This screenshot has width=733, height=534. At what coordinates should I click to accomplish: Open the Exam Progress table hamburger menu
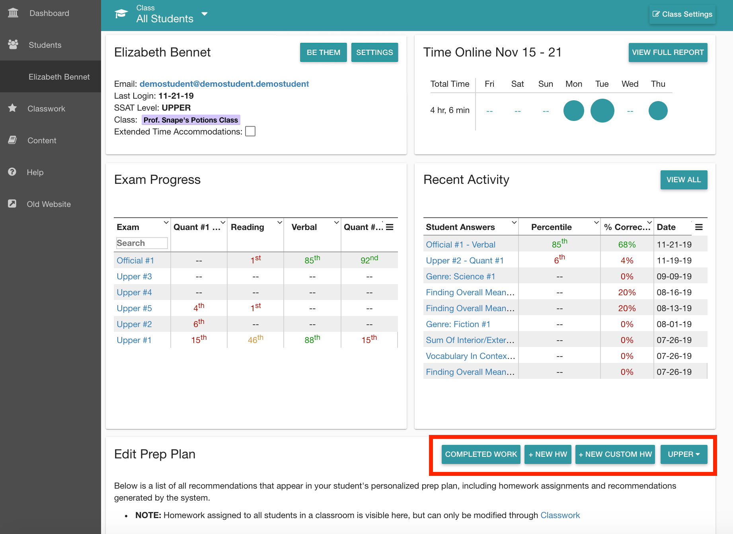pyautogui.click(x=390, y=227)
